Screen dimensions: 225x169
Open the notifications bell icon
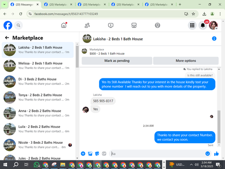point(202,25)
